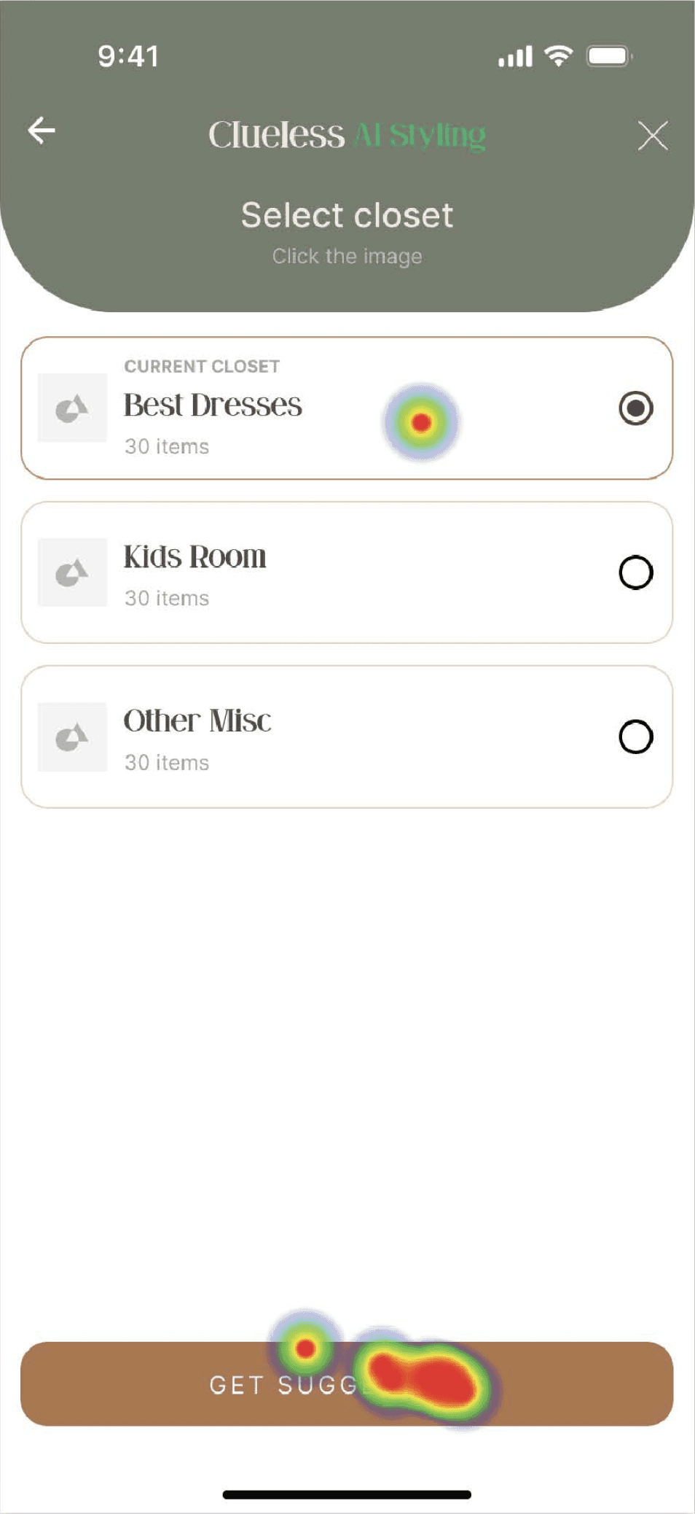Click the Current Closet label
The height and width of the screenshot is (1514, 695).
pos(202,366)
